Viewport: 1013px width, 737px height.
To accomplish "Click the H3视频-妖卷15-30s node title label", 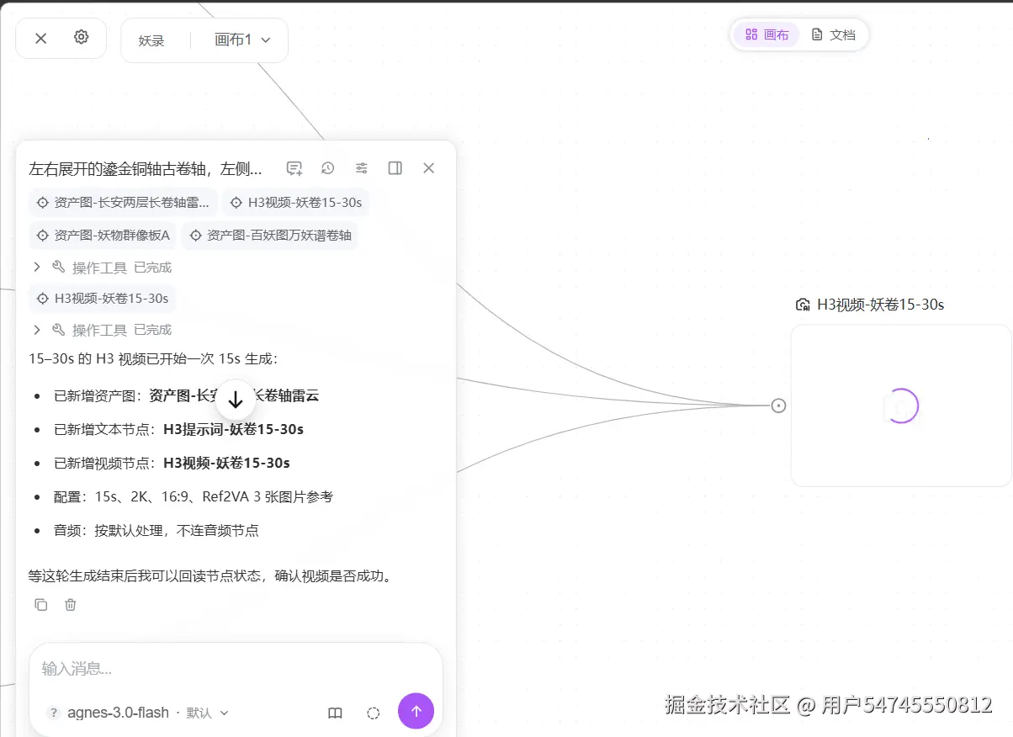I will click(881, 305).
